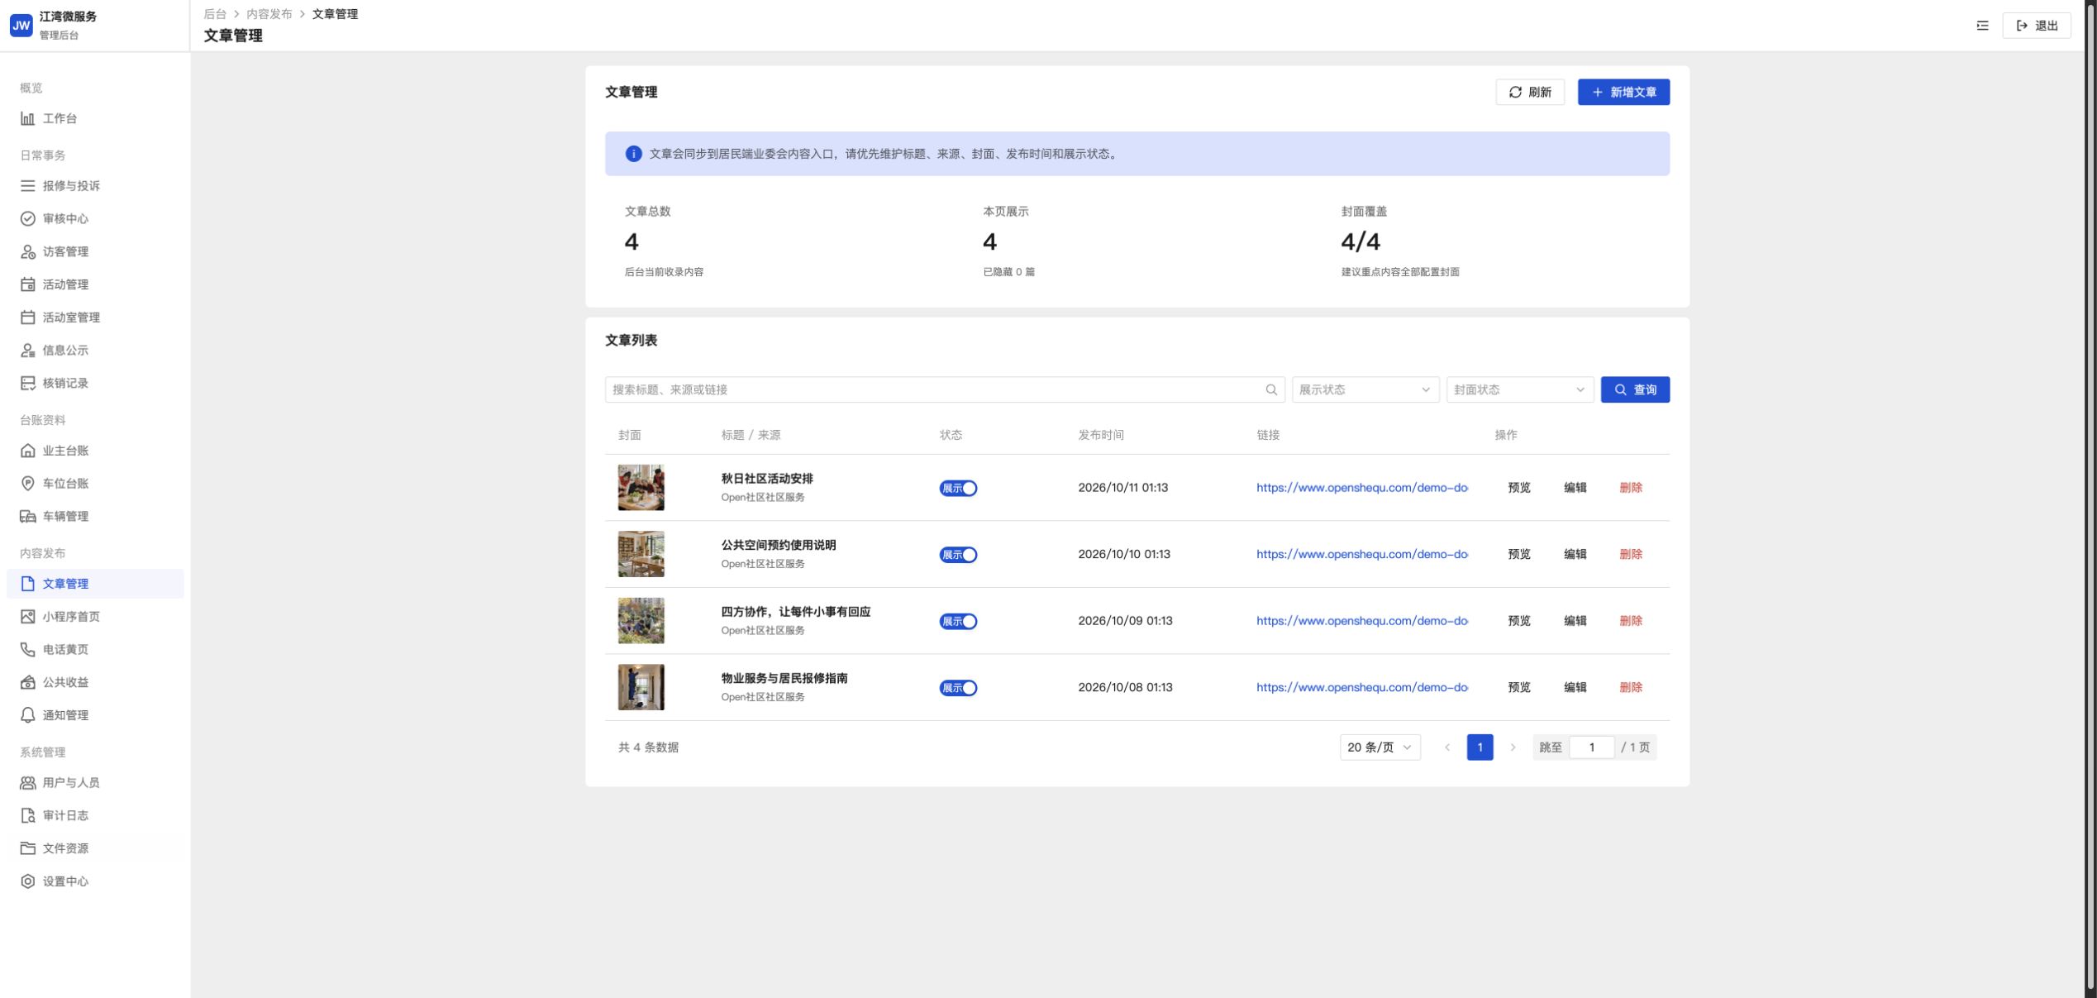
Task: Open link for 秋日社区活动安排 article
Action: point(1362,488)
